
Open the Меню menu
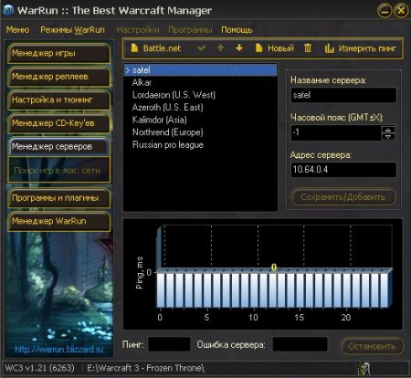[17, 30]
